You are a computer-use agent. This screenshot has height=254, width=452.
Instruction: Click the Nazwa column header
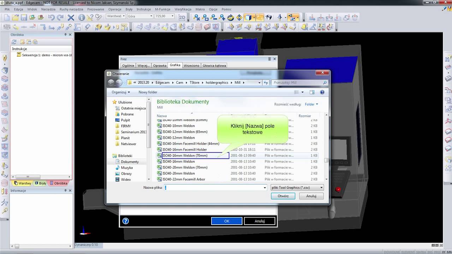pos(162,116)
